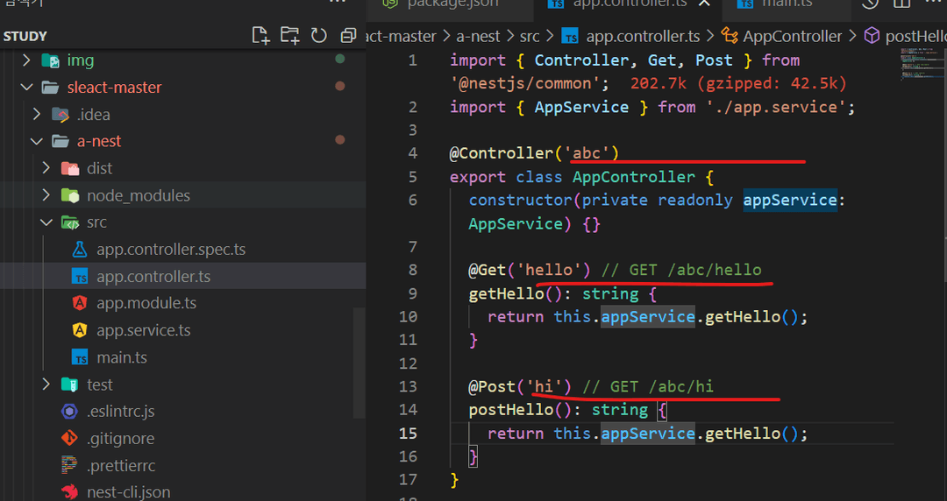This screenshot has height=501, width=947.
Task: Click the TS icon beside app.controller.ts in tree
Action: 80,277
